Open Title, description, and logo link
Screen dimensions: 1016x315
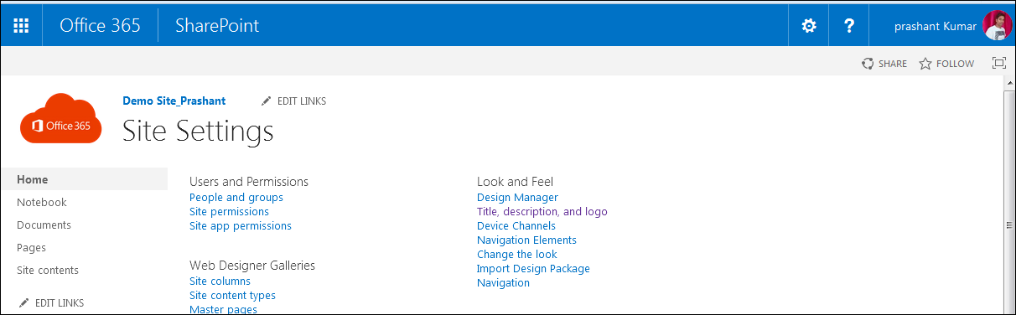pyautogui.click(x=542, y=211)
